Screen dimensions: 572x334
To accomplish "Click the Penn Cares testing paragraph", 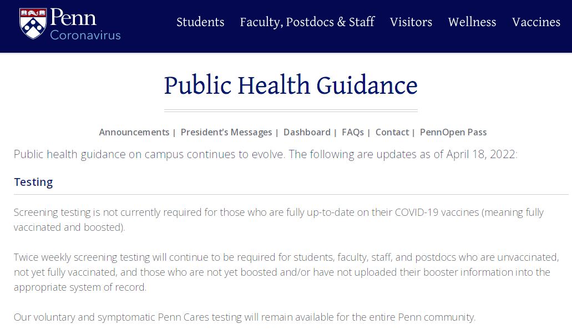I will [244, 317].
